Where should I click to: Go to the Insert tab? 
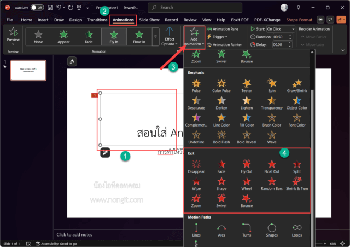43,20
